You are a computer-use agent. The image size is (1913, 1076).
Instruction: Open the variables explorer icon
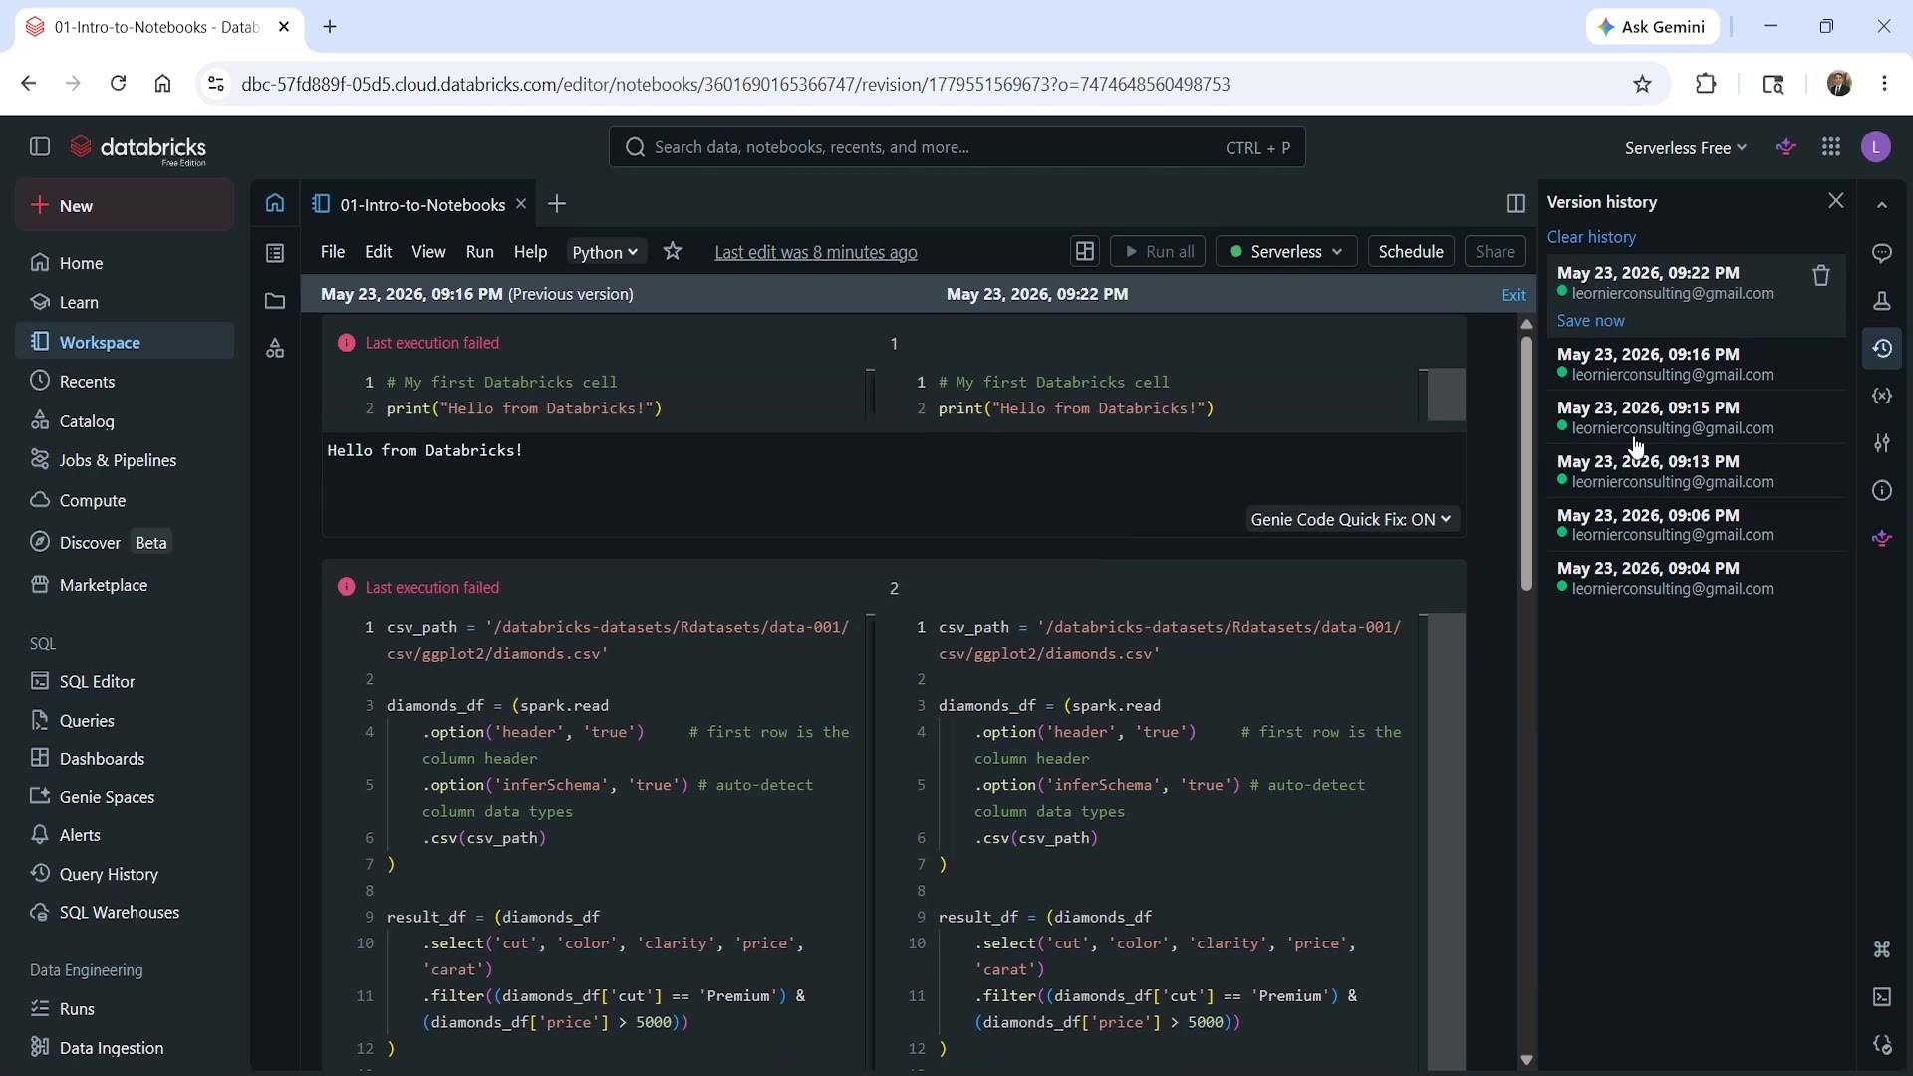point(1882,396)
